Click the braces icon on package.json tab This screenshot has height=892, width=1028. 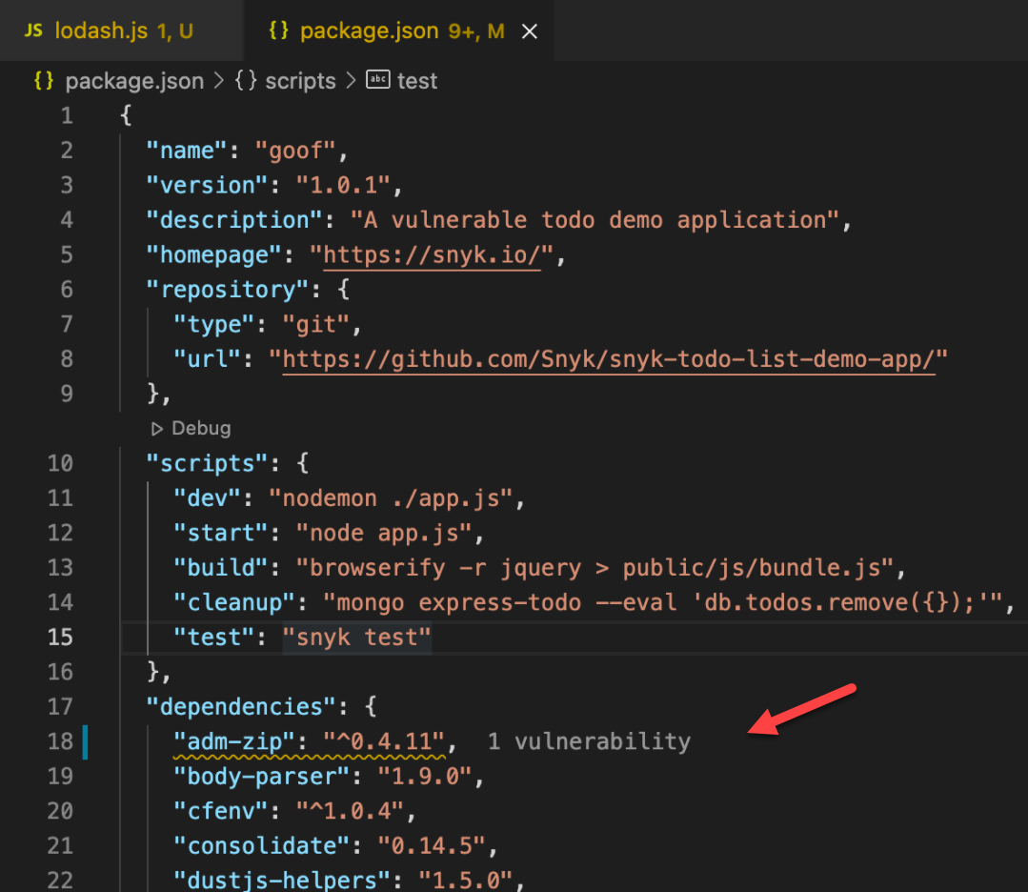click(x=278, y=30)
